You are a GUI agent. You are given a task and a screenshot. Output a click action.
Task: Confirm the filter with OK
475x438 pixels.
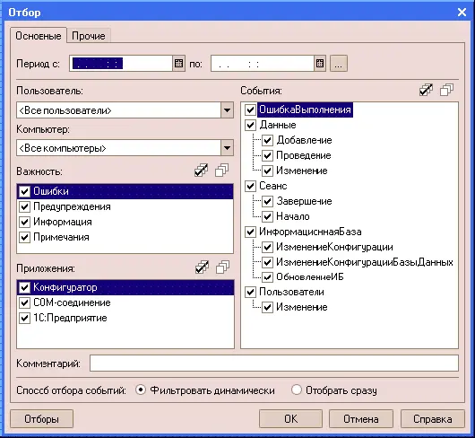pos(290,419)
